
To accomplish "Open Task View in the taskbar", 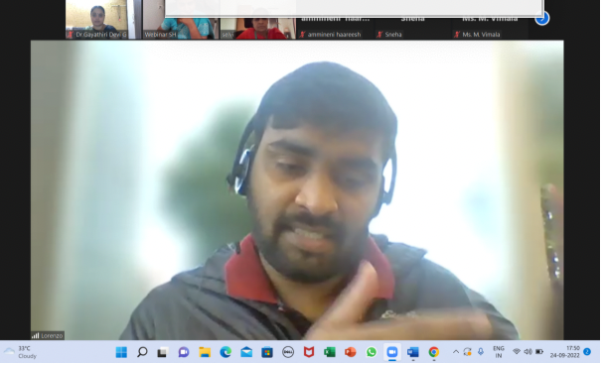I will (x=162, y=352).
